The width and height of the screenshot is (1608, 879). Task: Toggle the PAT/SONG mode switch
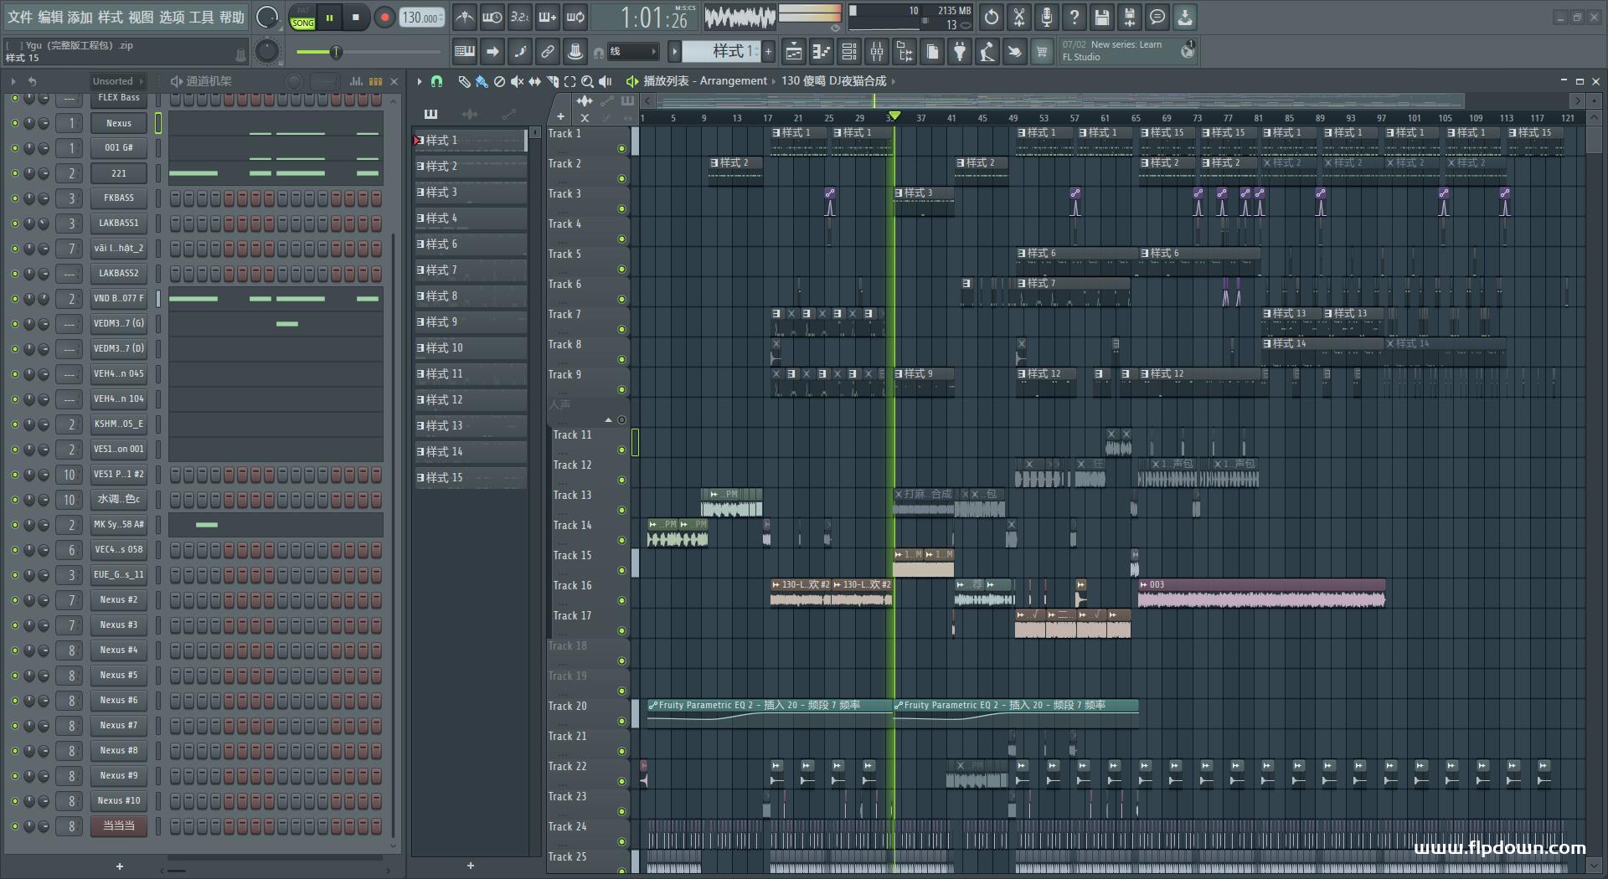point(302,18)
